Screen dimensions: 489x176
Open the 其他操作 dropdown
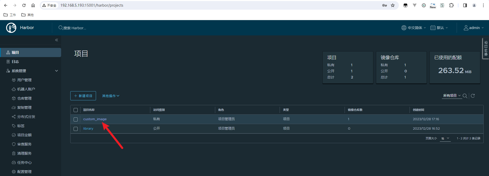click(111, 96)
